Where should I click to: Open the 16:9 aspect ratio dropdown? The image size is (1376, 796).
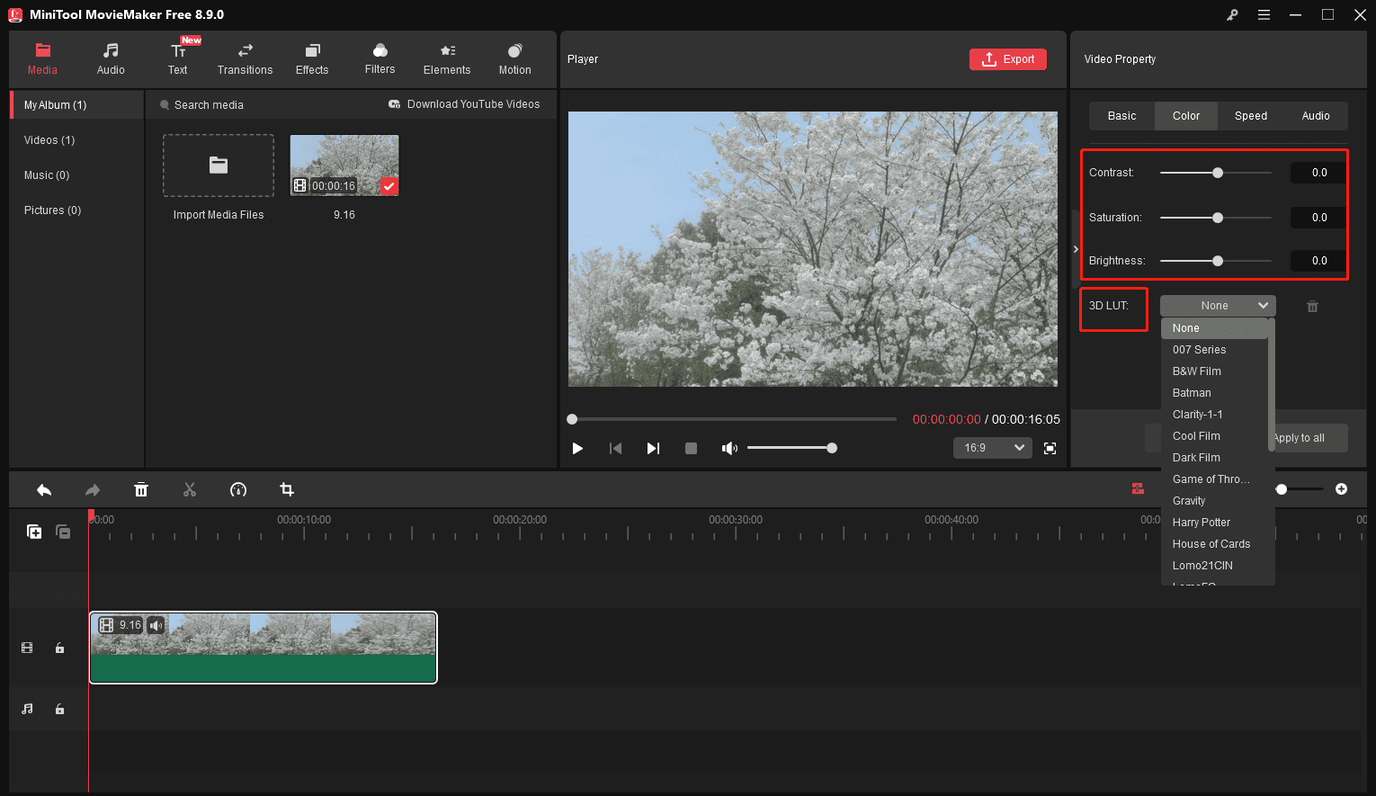993,448
